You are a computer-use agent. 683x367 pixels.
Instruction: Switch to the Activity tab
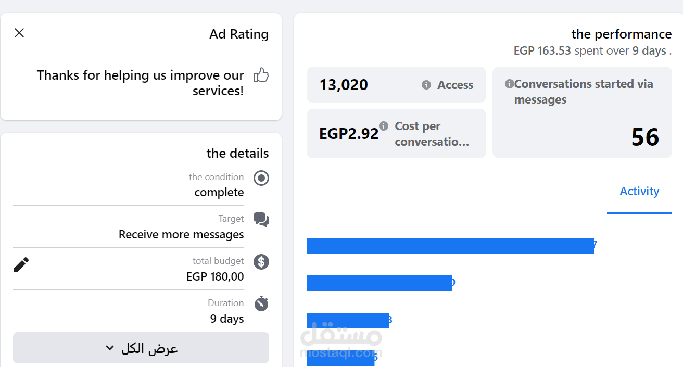639,192
